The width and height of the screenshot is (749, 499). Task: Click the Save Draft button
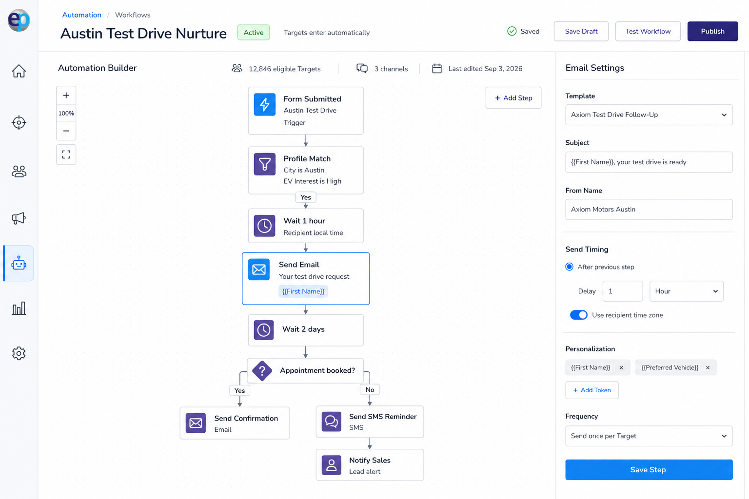(x=581, y=31)
